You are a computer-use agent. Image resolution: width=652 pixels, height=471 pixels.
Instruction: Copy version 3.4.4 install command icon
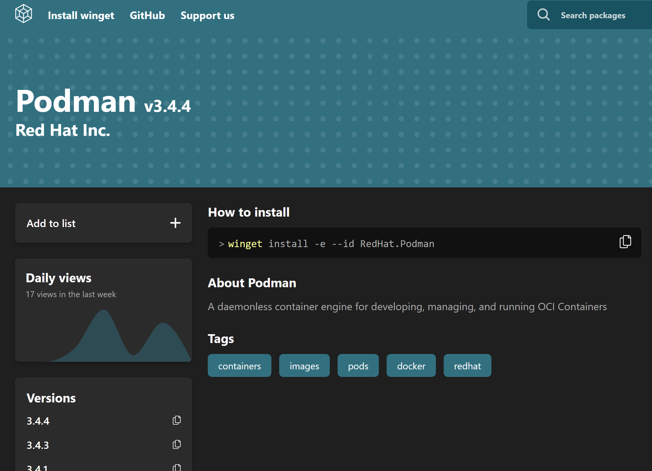[176, 420]
